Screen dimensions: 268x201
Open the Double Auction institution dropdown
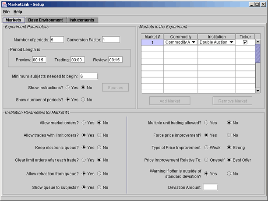pos(217,42)
